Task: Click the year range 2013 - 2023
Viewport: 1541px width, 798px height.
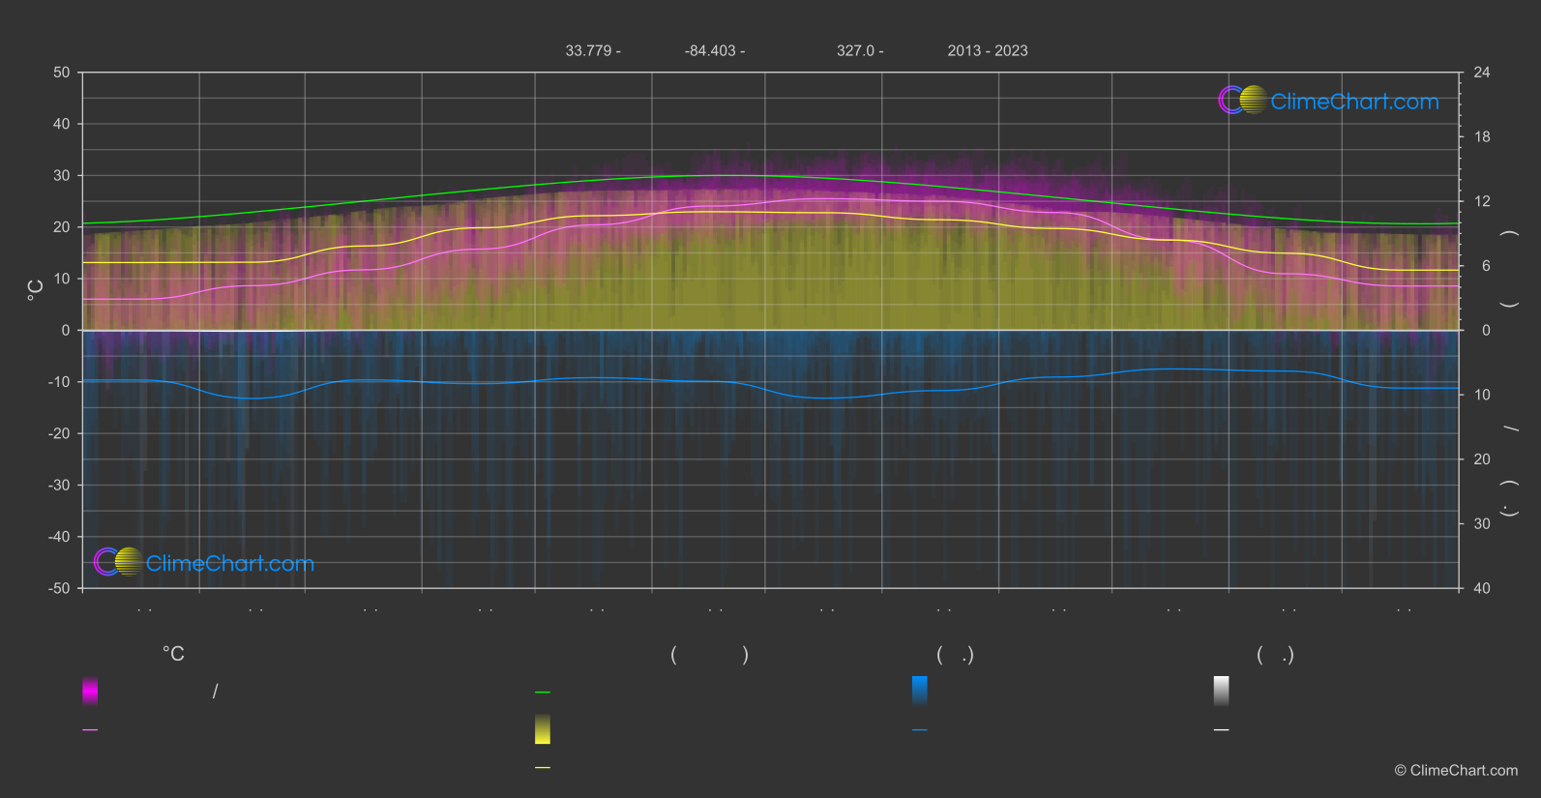Action: coord(988,50)
